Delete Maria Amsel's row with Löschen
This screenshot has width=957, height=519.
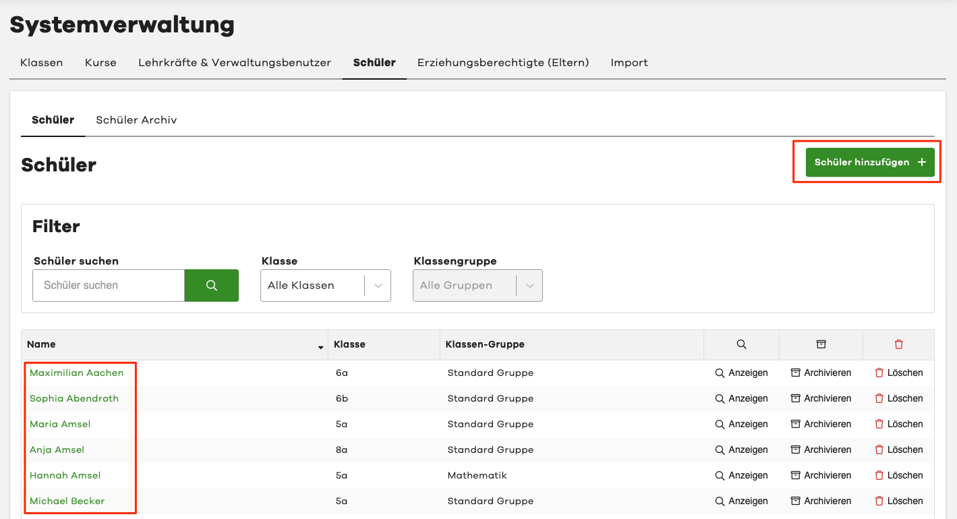click(x=898, y=424)
